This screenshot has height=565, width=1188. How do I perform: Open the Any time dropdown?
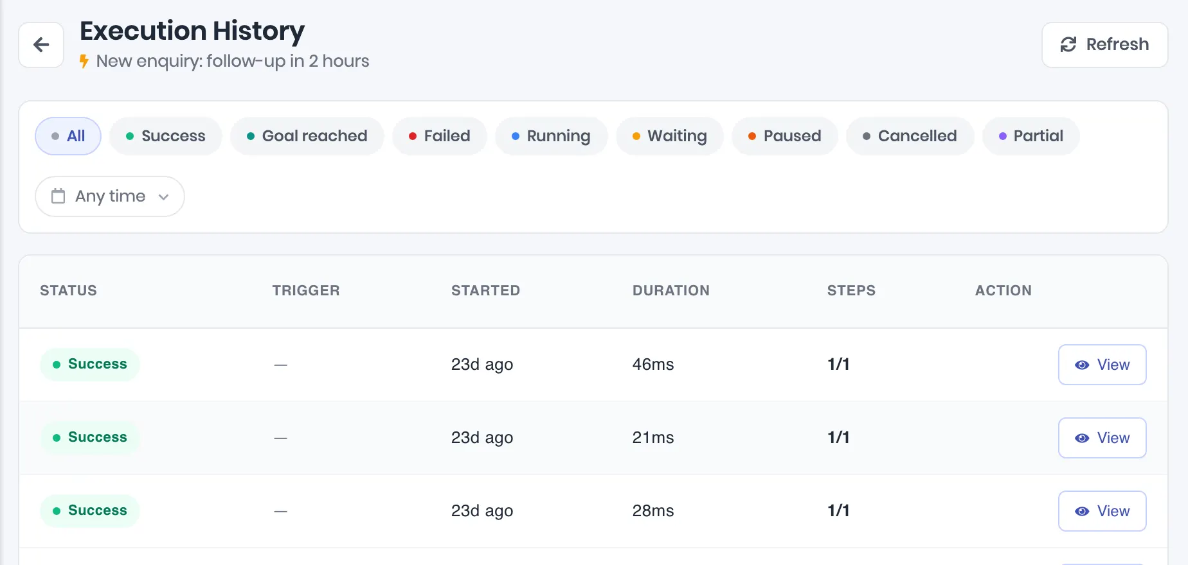point(110,196)
